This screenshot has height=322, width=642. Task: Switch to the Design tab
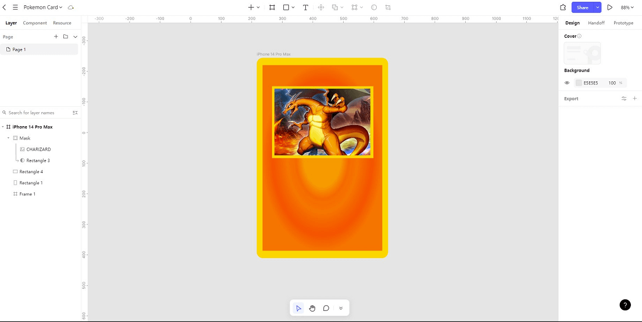pyautogui.click(x=572, y=23)
